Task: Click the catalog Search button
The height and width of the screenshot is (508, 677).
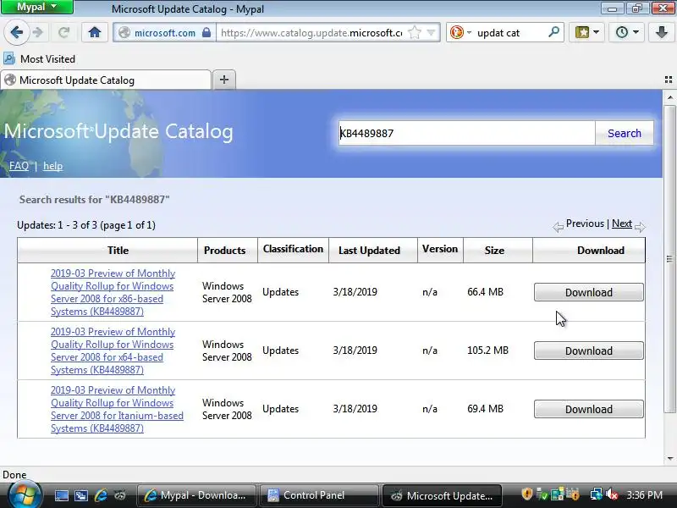Action: [625, 133]
